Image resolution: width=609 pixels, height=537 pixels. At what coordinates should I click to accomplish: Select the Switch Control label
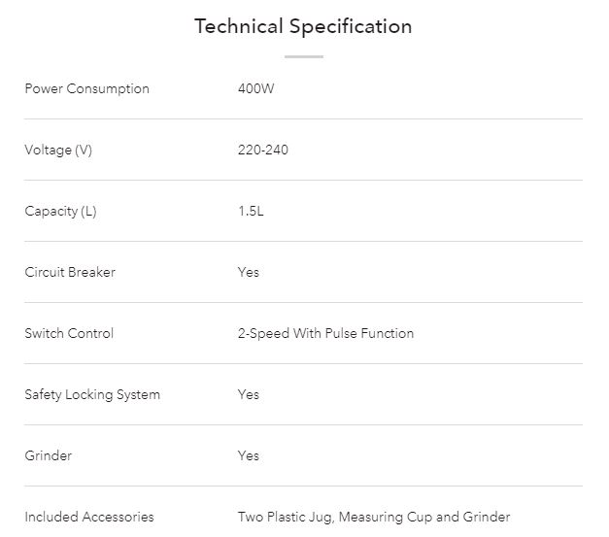69,333
